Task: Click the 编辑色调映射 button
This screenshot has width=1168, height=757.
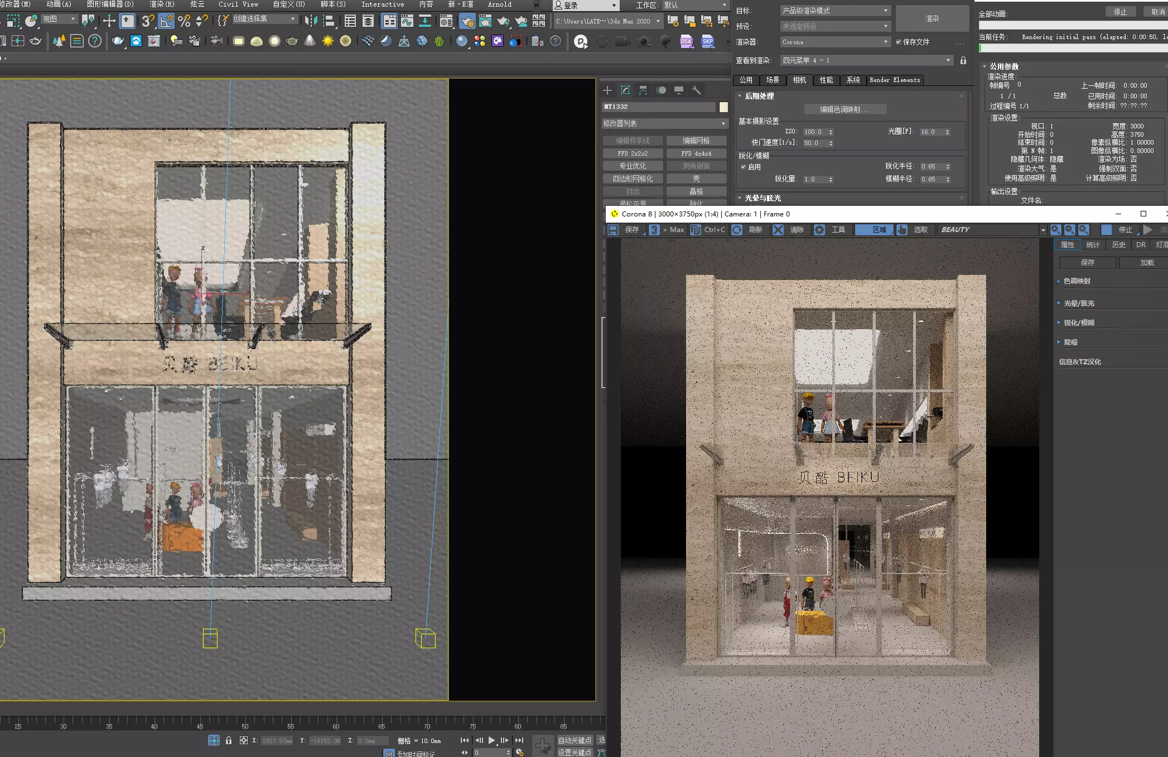Action: 844,109
